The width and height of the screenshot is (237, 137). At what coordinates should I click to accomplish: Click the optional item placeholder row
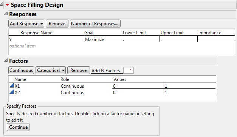23,46
